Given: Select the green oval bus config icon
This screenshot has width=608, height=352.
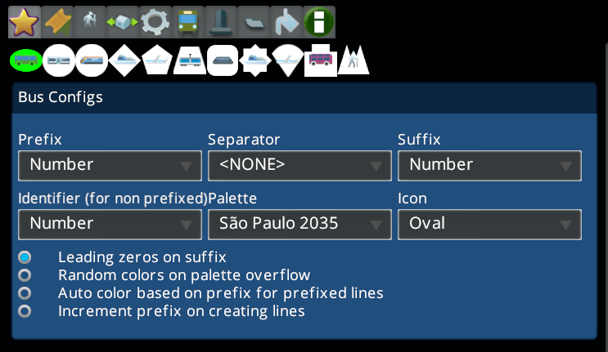Looking at the screenshot, I should [x=25, y=60].
